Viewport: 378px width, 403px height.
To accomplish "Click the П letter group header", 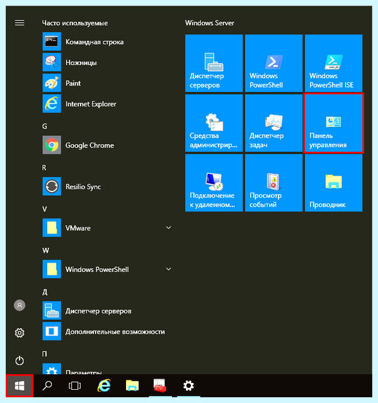I will click(45, 354).
